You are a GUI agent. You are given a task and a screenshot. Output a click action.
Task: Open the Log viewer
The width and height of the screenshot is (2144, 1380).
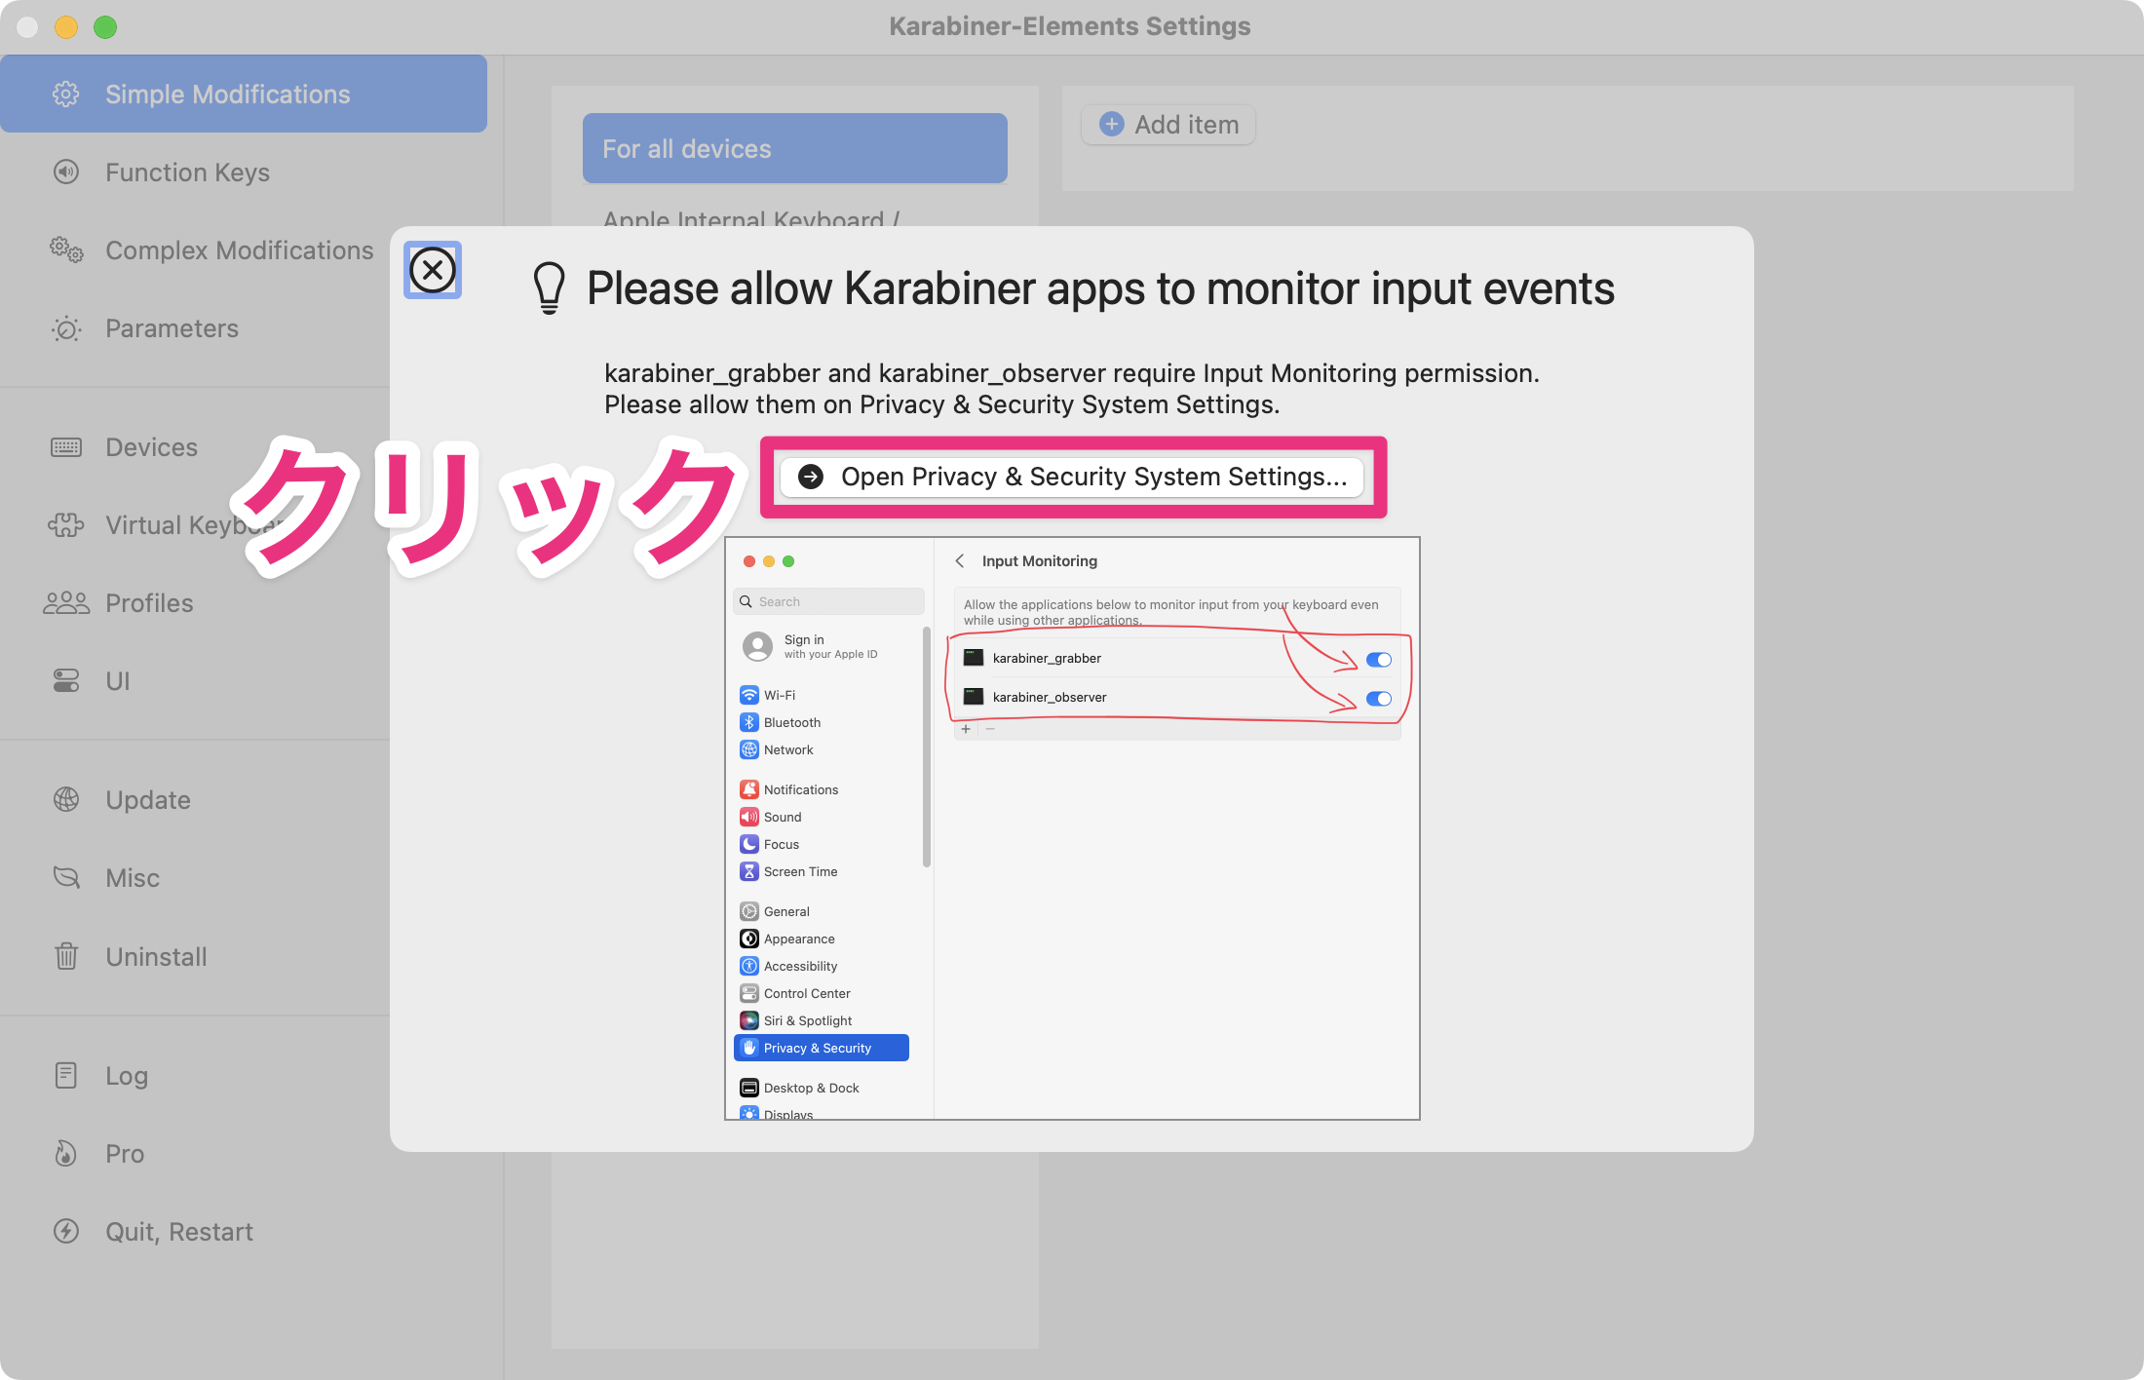(x=125, y=1075)
